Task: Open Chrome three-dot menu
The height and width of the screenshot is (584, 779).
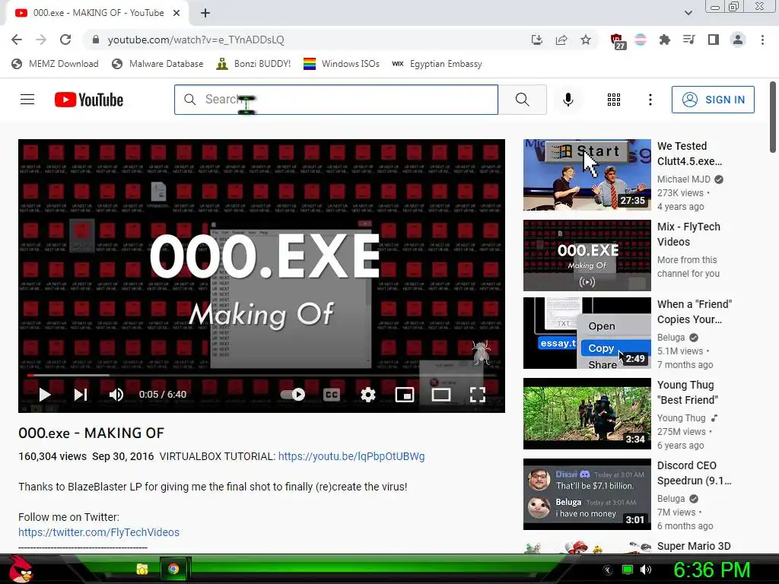Action: tap(762, 40)
